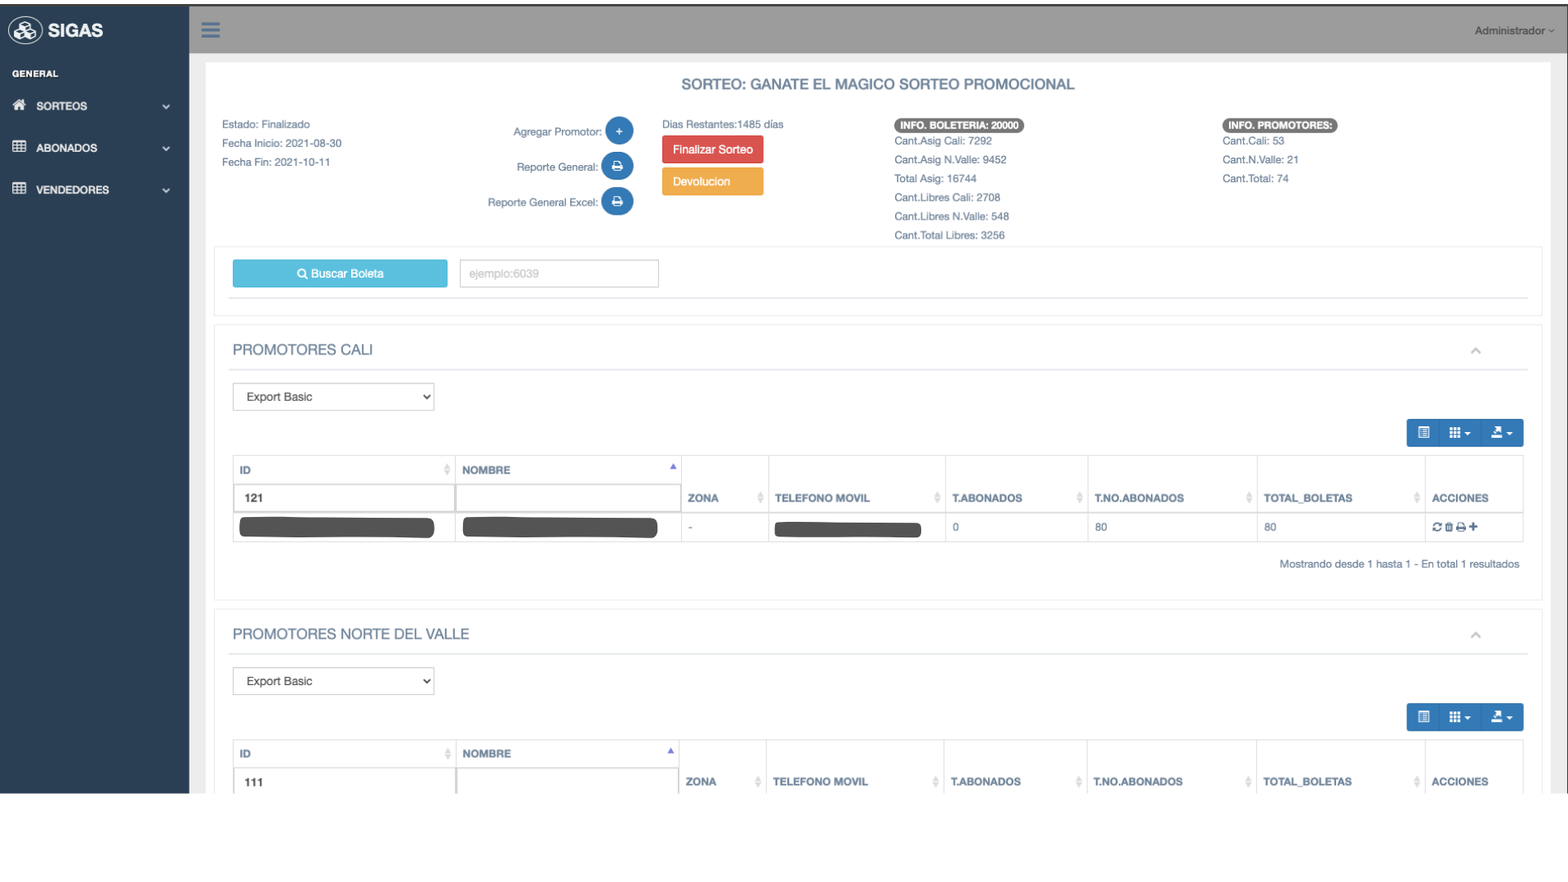Sort Cali table by T.No.Abonados

pyautogui.click(x=1173, y=497)
